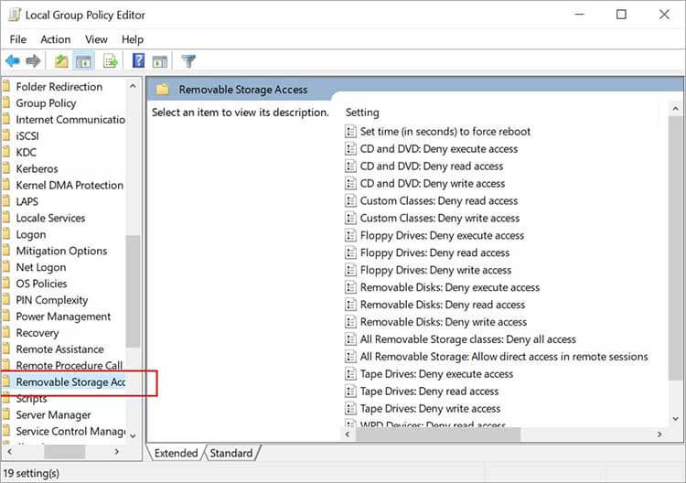Viewport: 686px width, 483px height.
Task: Click the settings list scroll down arrow
Action: [676, 419]
